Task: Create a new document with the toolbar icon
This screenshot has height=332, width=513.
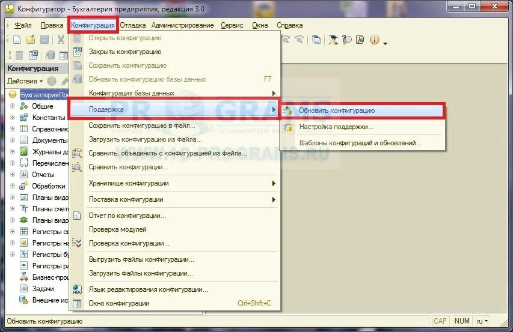Action: click(x=17, y=40)
